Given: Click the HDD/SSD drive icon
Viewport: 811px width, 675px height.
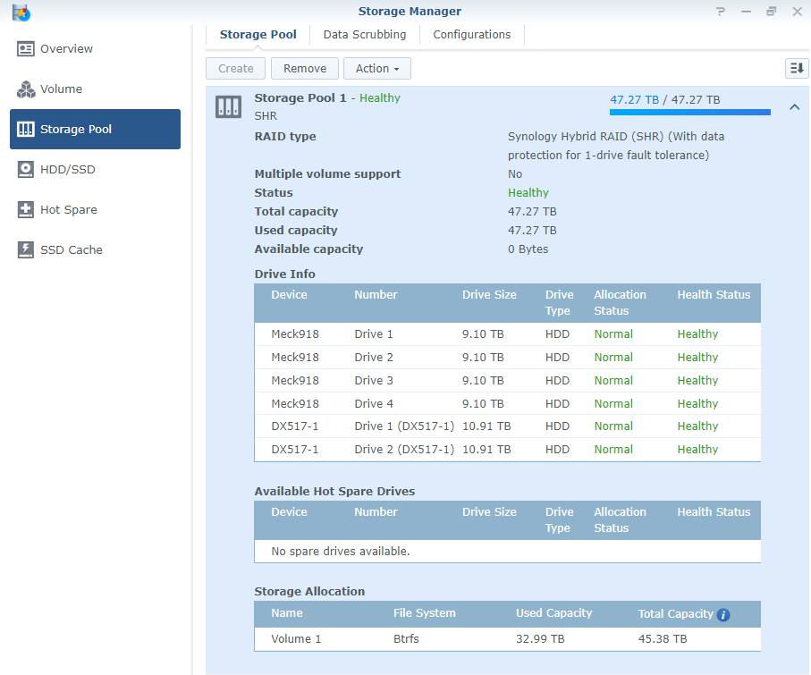Looking at the screenshot, I should tap(25, 169).
